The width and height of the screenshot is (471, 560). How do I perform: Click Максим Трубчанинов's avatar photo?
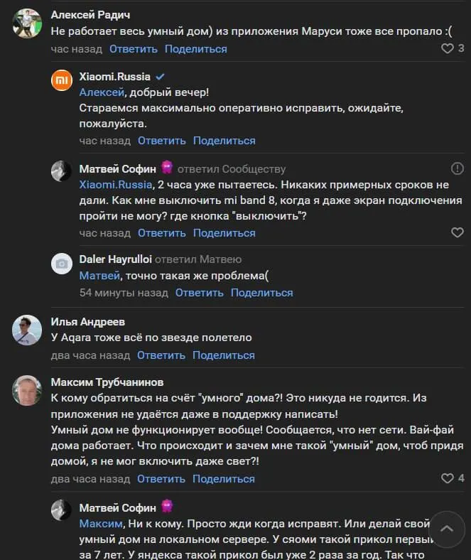[x=28, y=390]
